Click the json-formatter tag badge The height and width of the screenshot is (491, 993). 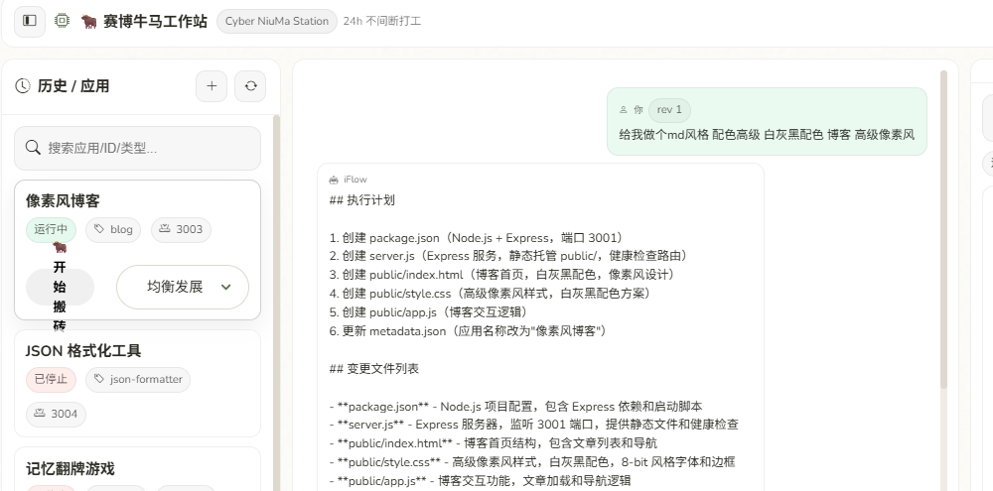(x=137, y=379)
